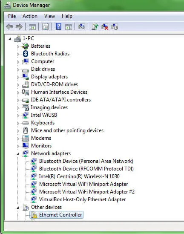Image resolution: width=184 pixels, height=234 pixels.
Task: Click the Keyboards category icon
Action: tap(26, 123)
